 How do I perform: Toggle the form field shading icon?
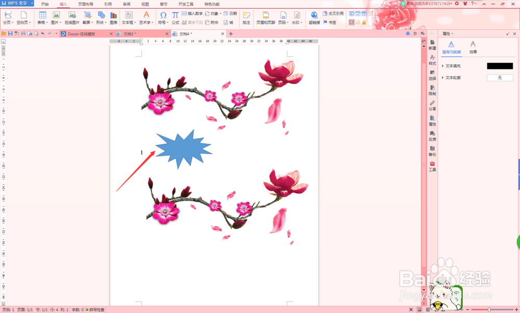352,22
